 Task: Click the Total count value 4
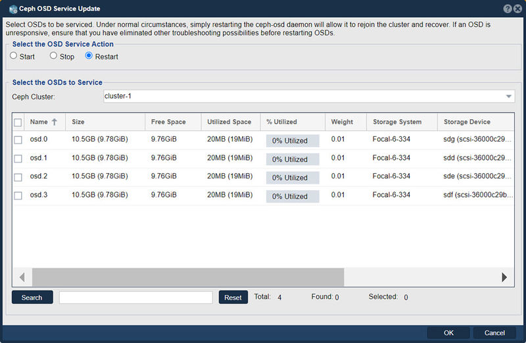pyautogui.click(x=279, y=298)
